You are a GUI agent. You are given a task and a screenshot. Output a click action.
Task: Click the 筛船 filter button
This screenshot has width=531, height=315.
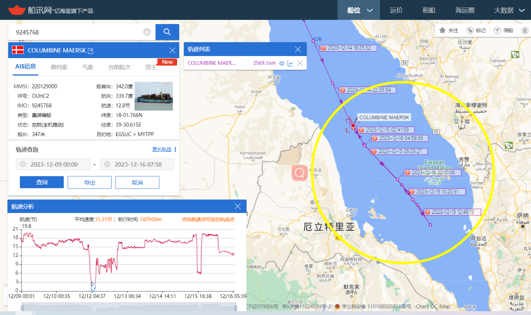pos(504,30)
